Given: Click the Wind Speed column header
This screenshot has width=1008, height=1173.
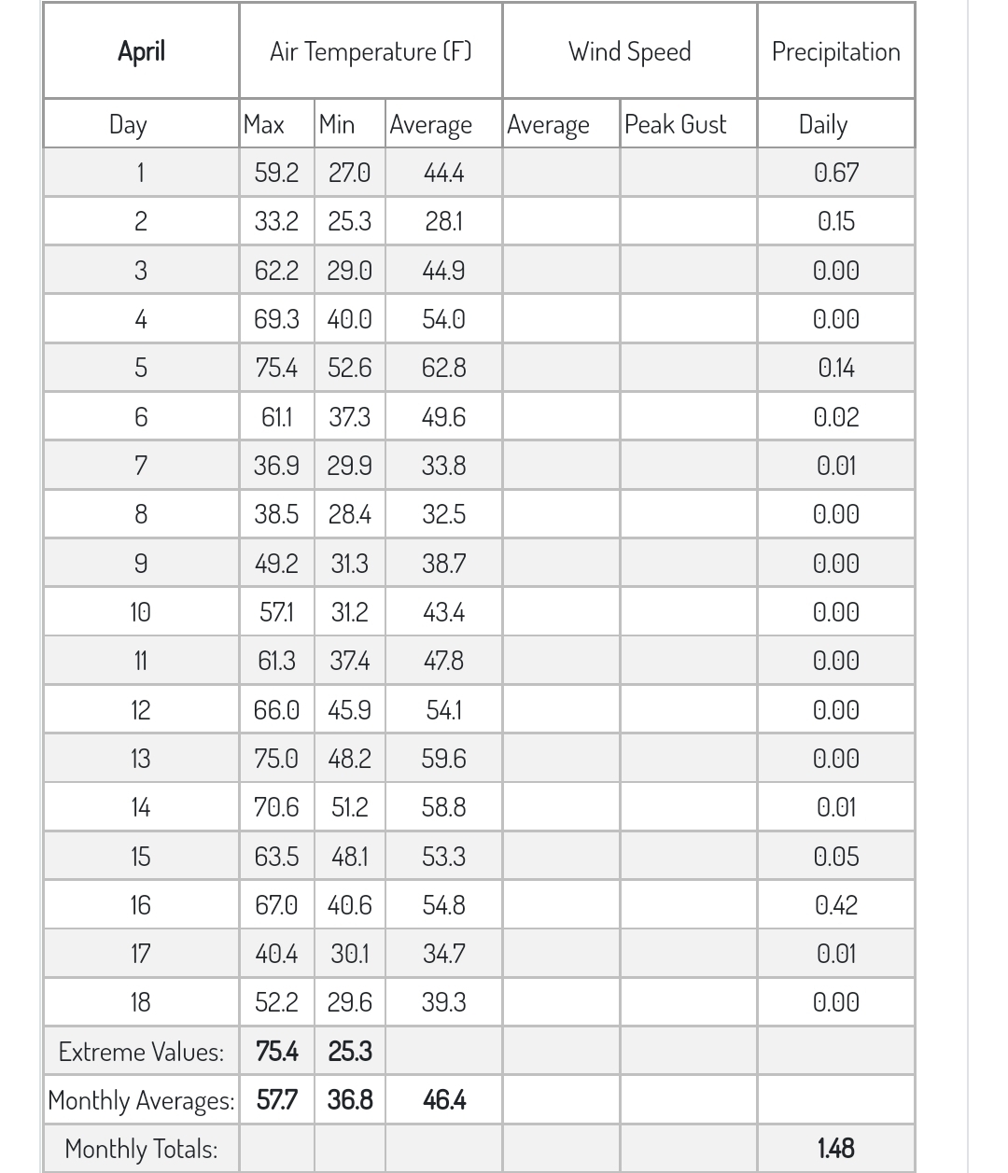Looking at the screenshot, I should [630, 51].
